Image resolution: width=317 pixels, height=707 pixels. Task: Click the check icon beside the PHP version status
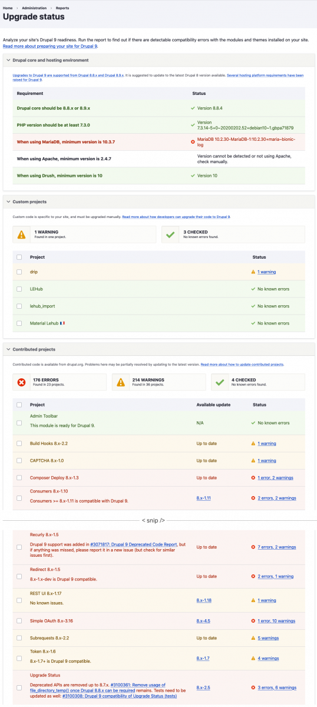tap(193, 124)
